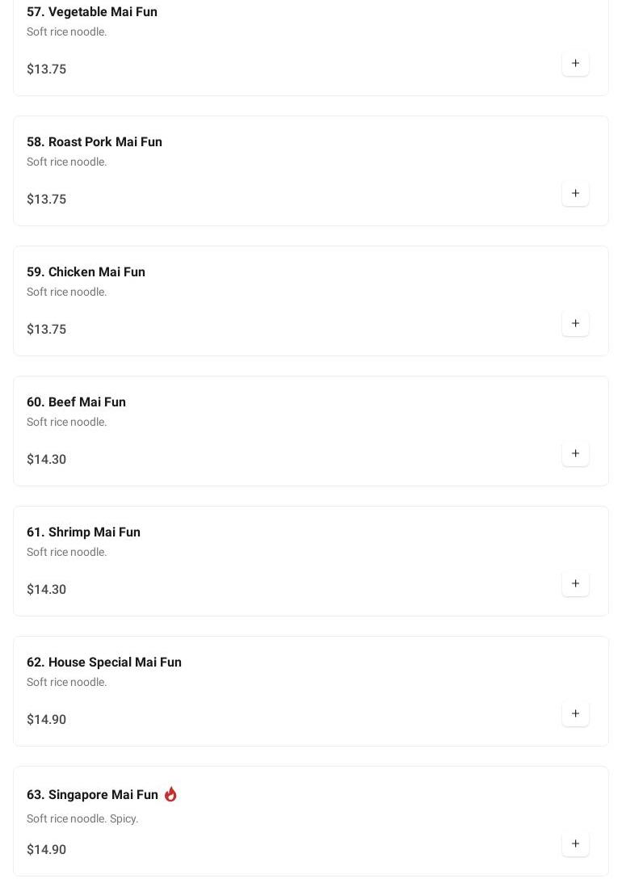View 61. Shrimp Mai Fun item details

tap(83, 532)
